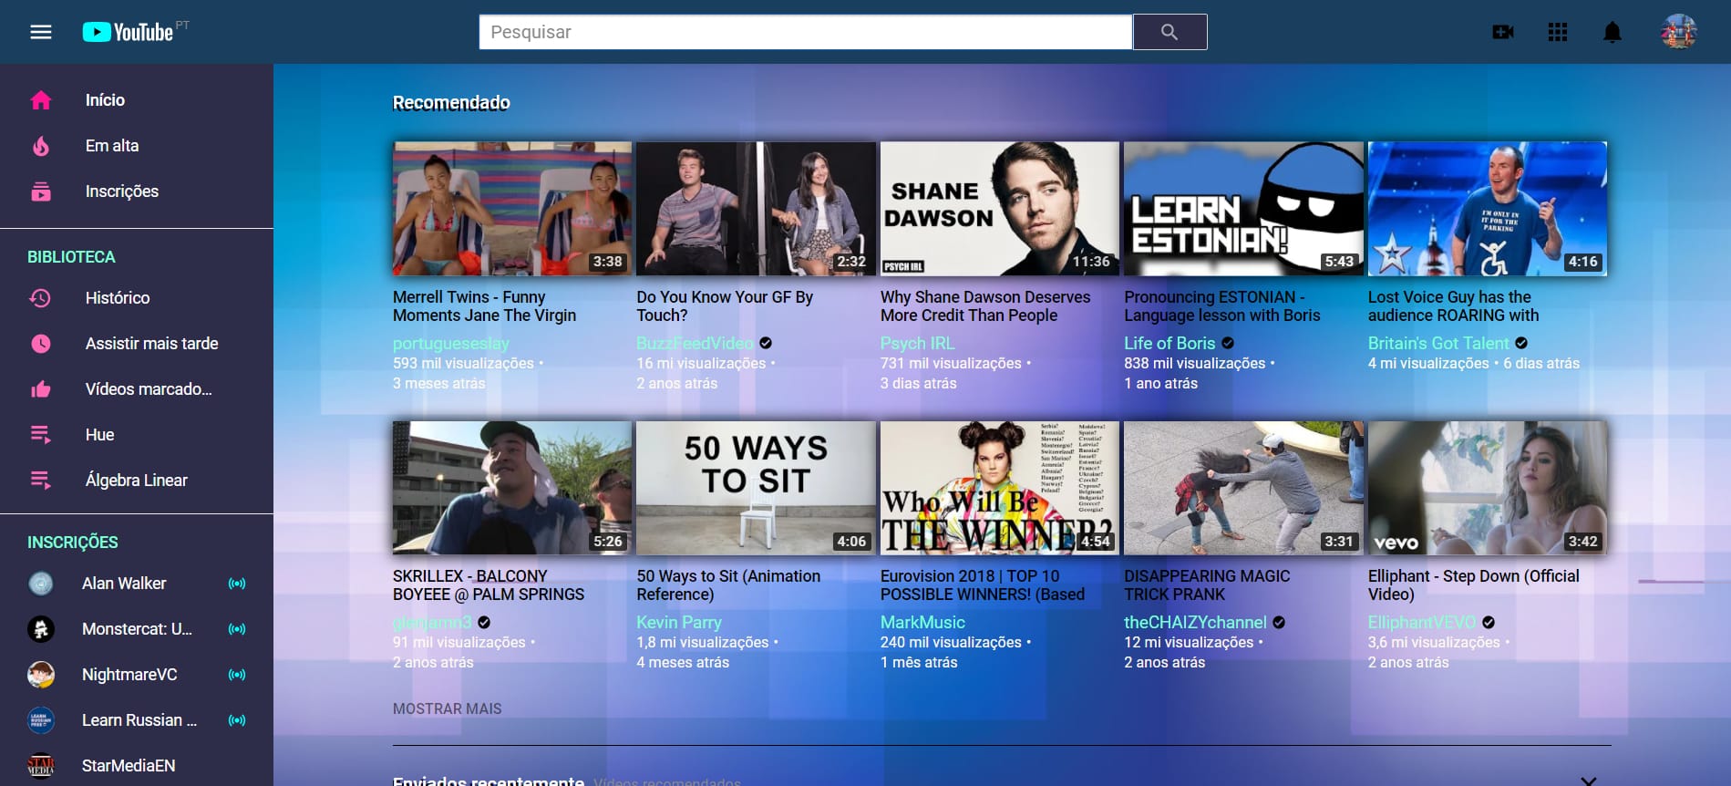Open the hamburger guide menu
Image resolution: width=1731 pixels, height=786 pixels.
(x=41, y=32)
